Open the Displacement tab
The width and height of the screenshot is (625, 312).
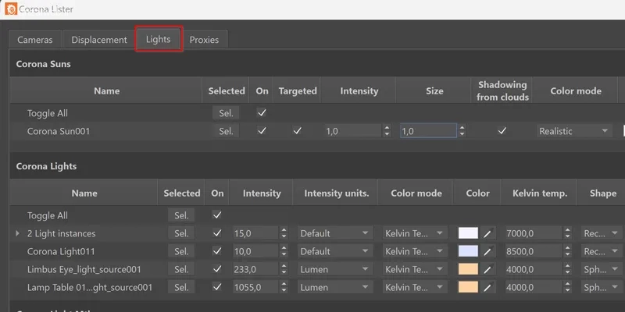[98, 39]
